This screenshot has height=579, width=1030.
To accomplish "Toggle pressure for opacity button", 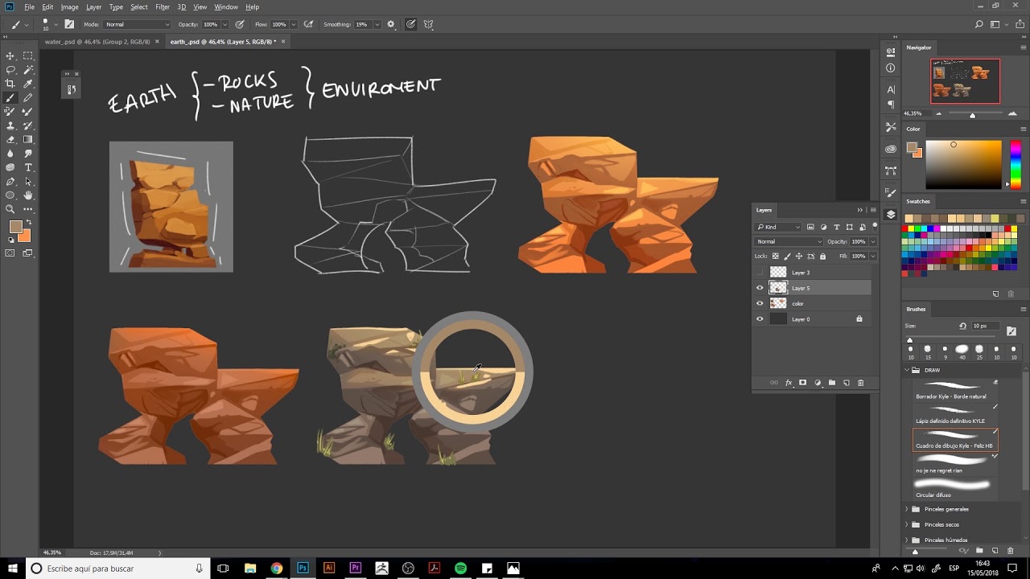I will coord(240,24).
